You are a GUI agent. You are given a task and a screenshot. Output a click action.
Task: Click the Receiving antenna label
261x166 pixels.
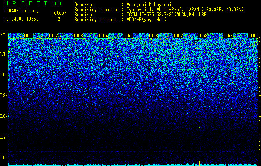click(95, 20)
